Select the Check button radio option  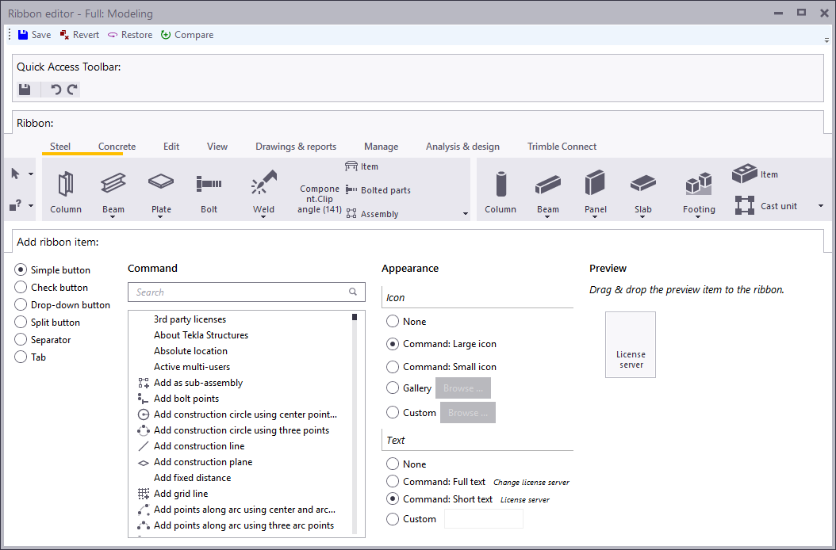coord(21,287)
